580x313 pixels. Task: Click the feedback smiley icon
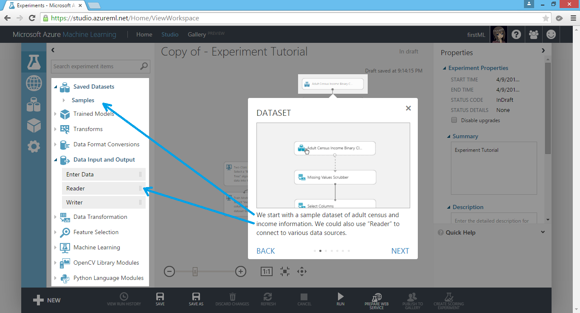click(551, 35)
